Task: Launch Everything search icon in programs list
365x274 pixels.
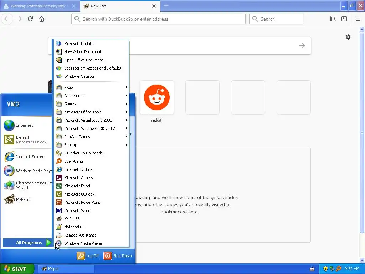Action: 59,161
